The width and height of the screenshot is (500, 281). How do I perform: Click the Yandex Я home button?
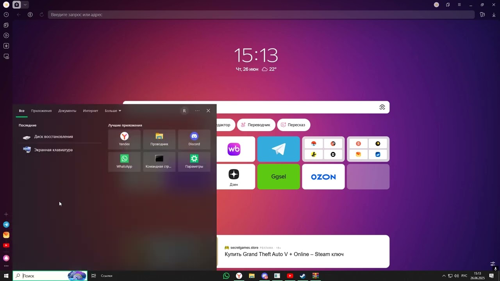[30, 14]
